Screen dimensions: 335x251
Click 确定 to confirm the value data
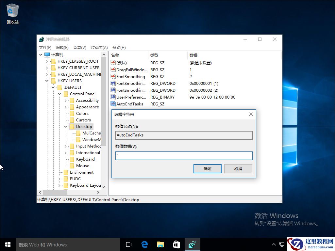pyautogui.click(x=207, y=168)
